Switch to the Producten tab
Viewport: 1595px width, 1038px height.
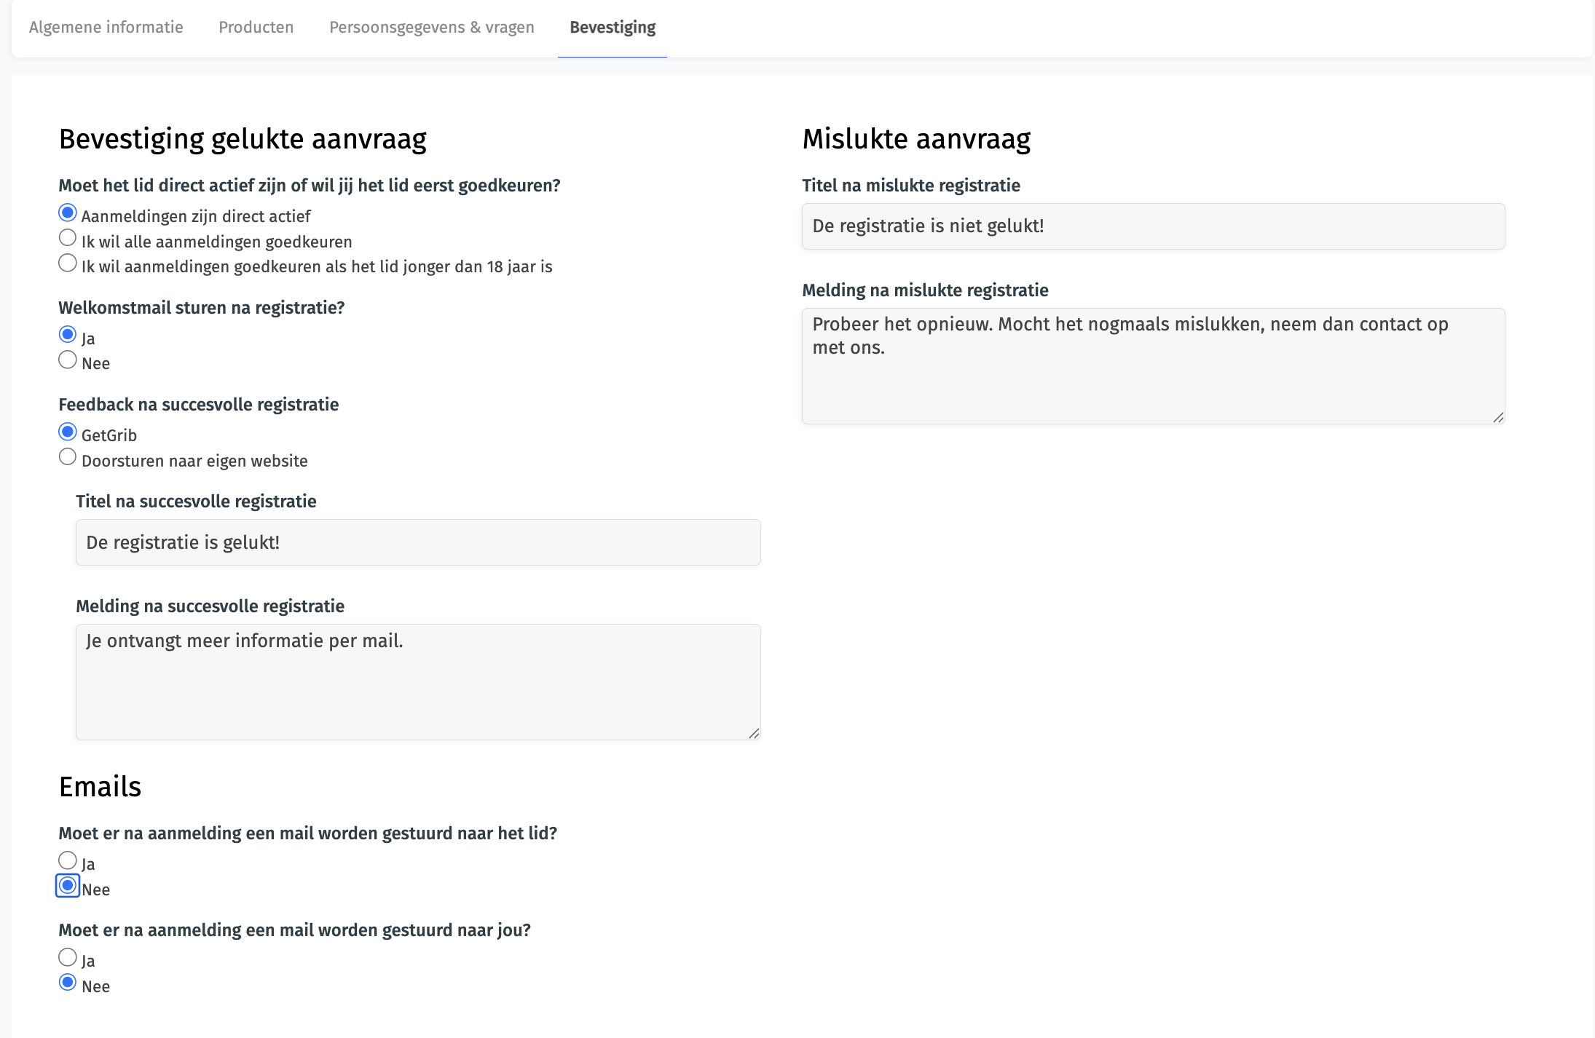(256, 28)
